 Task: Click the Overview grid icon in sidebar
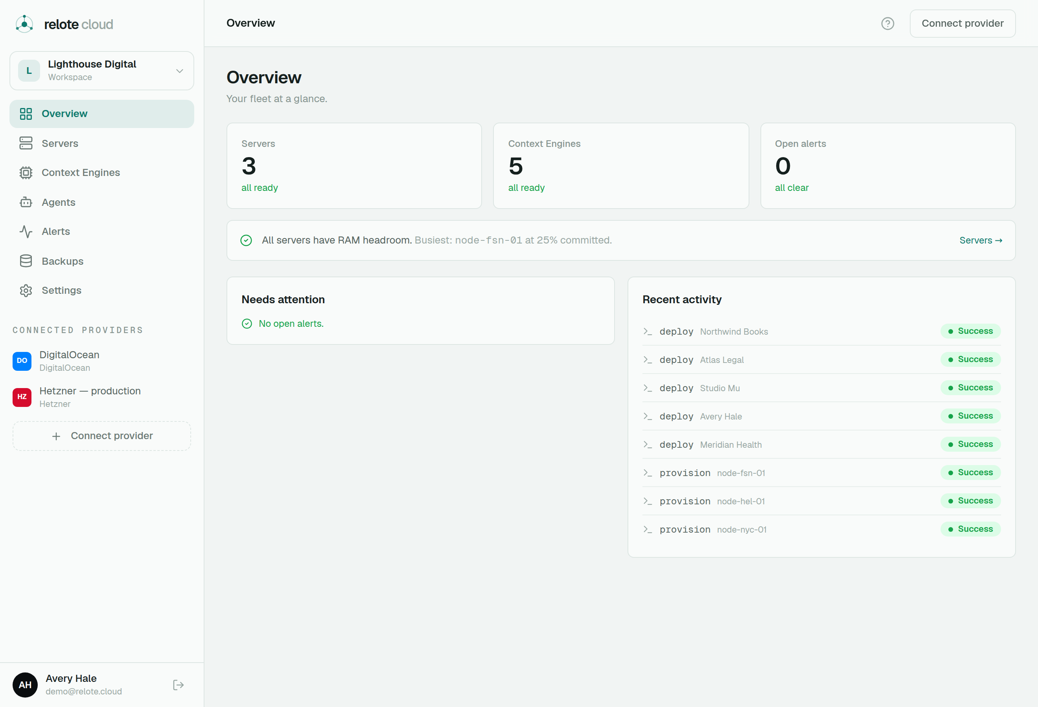26,114
